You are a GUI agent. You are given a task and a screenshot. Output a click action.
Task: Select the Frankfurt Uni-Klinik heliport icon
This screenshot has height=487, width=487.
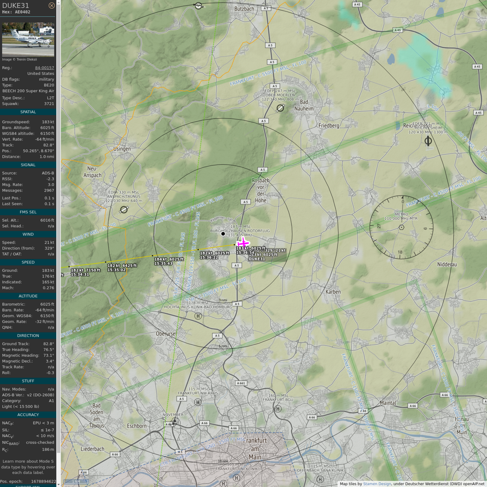236,478
